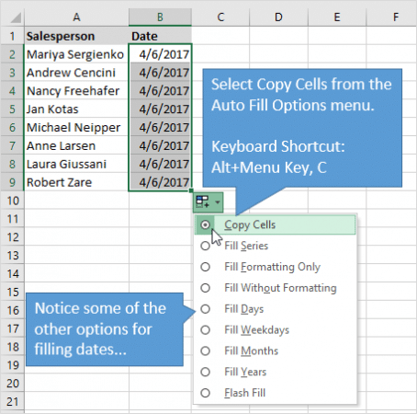Viewport: 417px width, 414px height.
Task: Pick the Fill Months radio button
Action: (x=205, y=351)
